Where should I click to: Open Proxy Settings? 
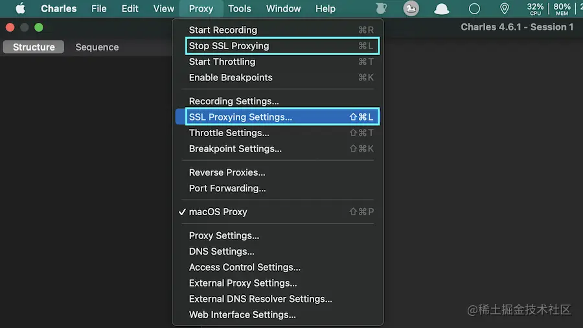pyautogui.click(x=277, y=235)
